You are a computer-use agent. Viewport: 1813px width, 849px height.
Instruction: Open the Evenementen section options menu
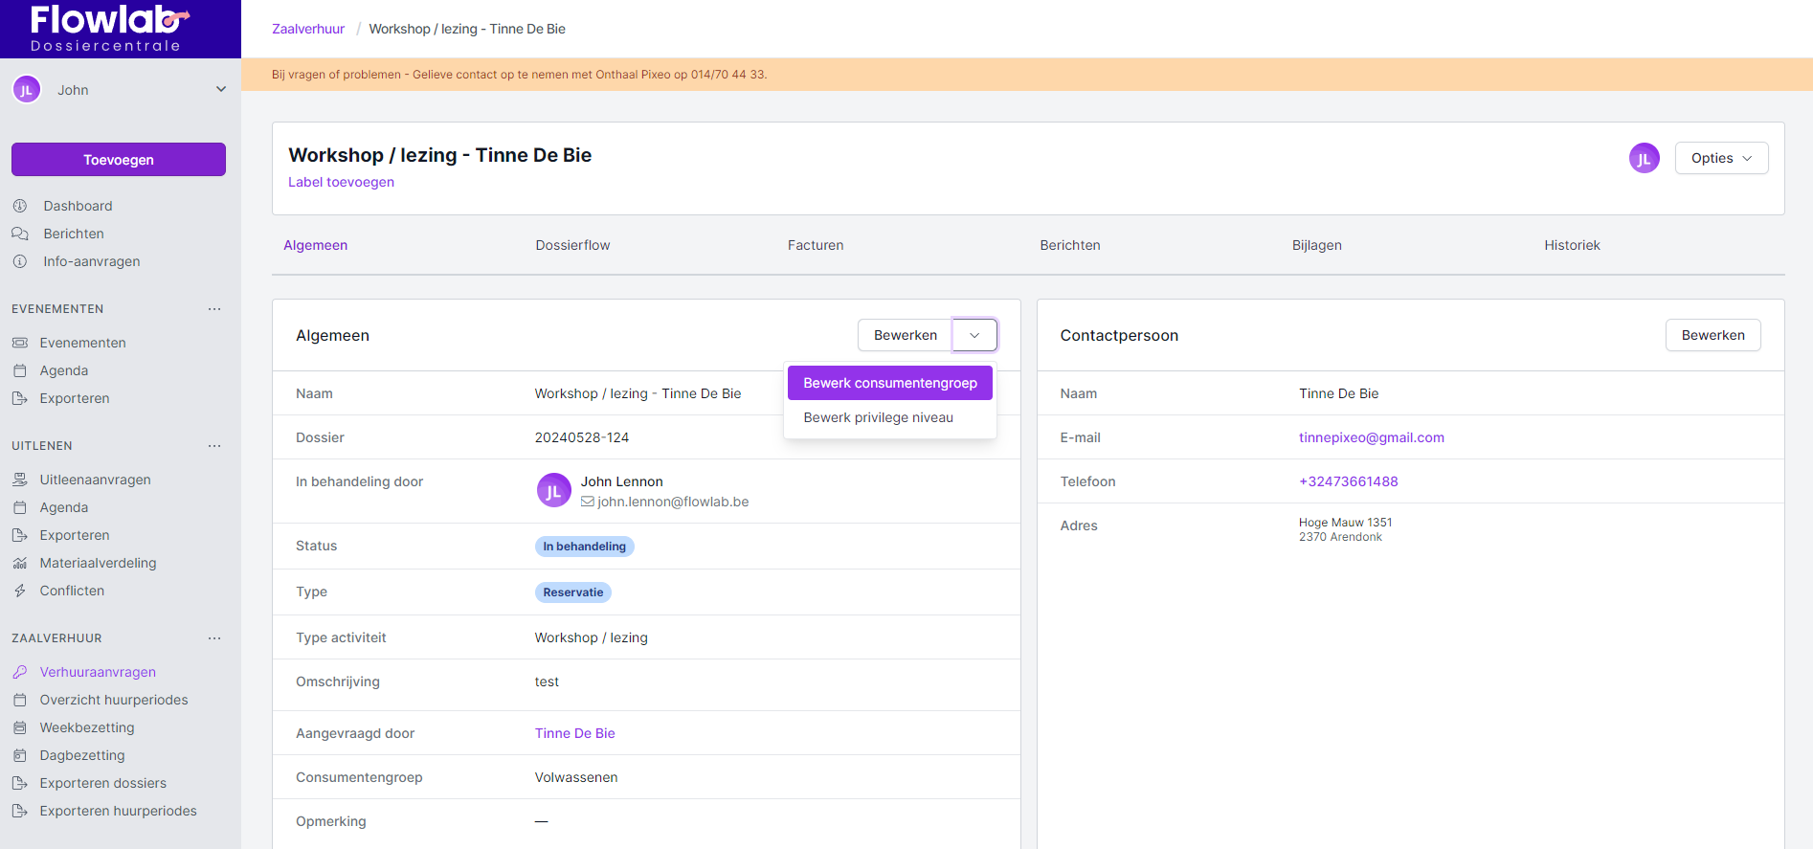coord(214,309)
